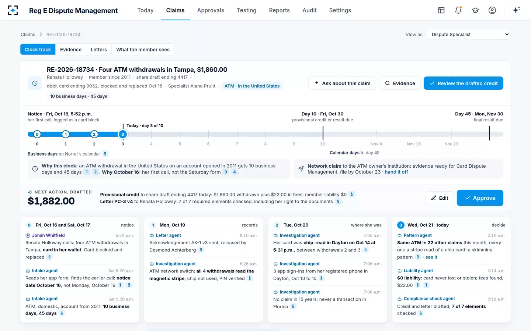The image size is (531, 331).
Task: Open the user account profile icon
Action: [x=492, y=10]
